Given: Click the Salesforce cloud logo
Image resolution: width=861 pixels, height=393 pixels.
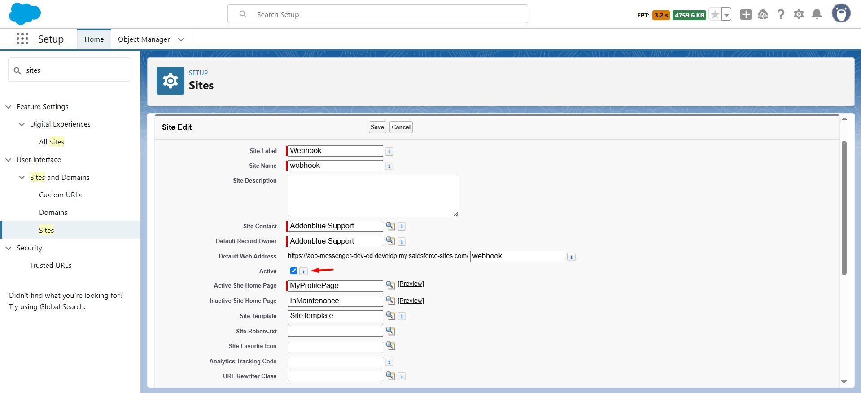Looking at the screenshot, I should (x=25, y=13).
